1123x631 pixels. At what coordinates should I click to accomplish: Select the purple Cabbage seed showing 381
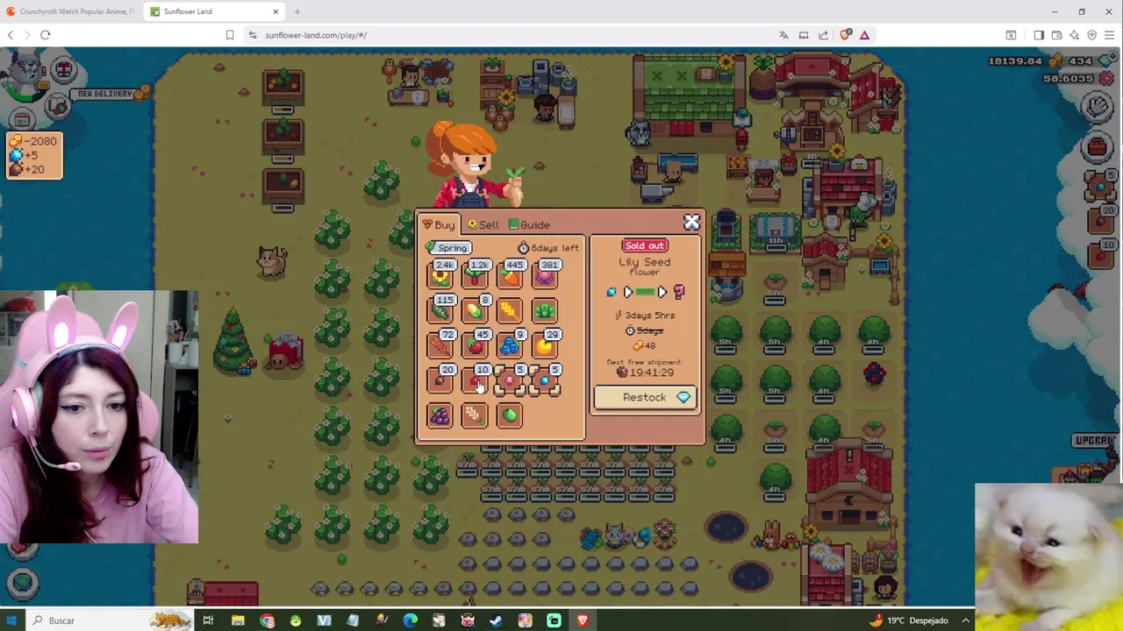pyautogui.click(x=546, y=274)
